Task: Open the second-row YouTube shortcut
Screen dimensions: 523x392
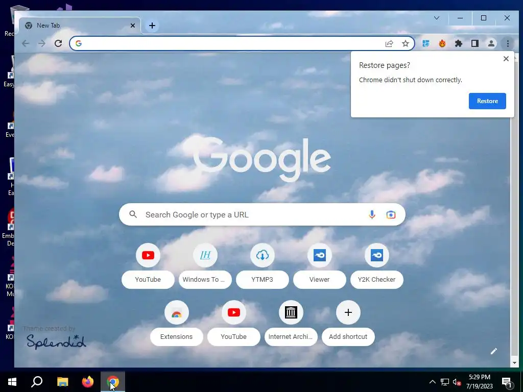Action: click(x=233, y=324)
